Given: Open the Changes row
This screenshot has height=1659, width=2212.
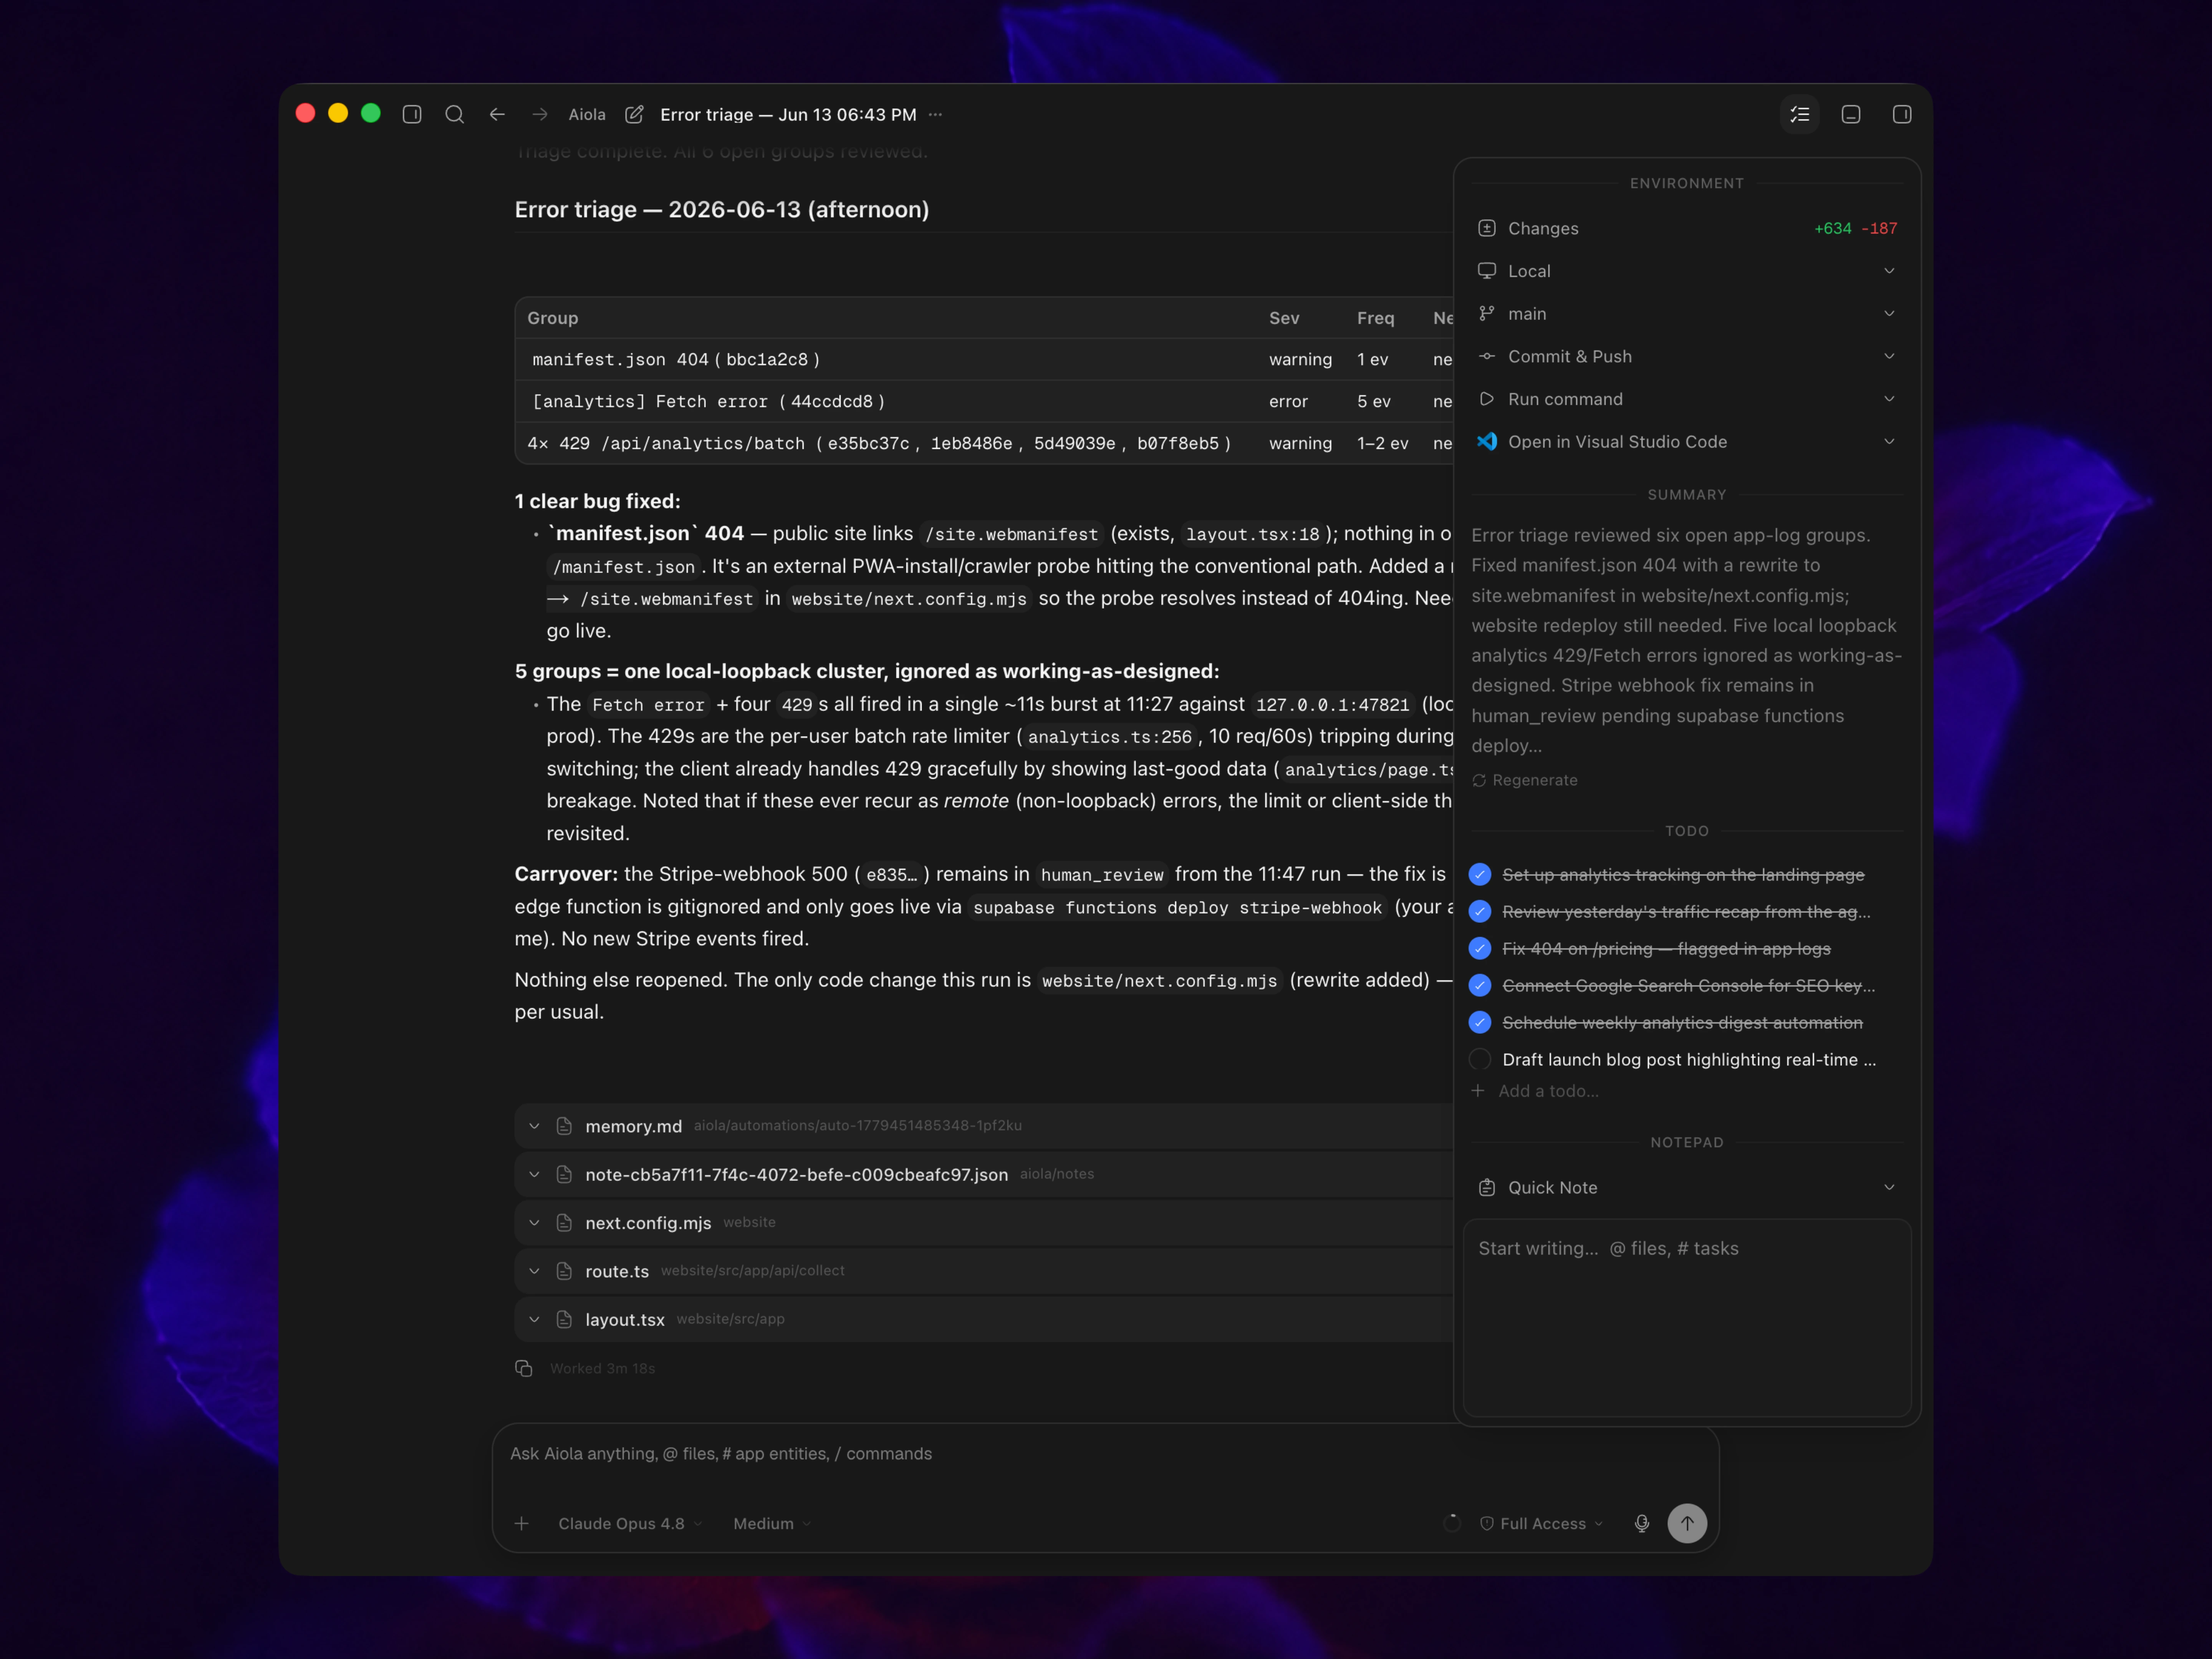Looking at the screenshot, I should [x=1687, y=229].
